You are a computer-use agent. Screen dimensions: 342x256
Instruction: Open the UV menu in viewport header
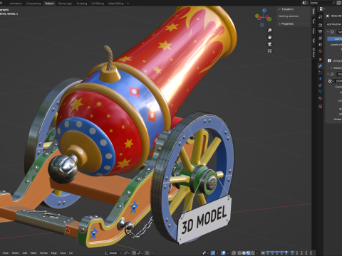(x=71, y=253)
